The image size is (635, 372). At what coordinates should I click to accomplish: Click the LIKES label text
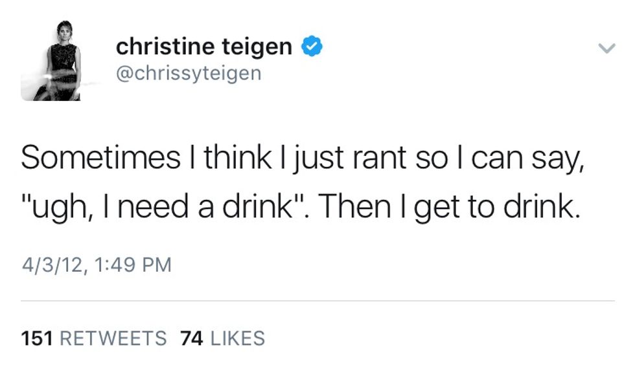point(238,338)
